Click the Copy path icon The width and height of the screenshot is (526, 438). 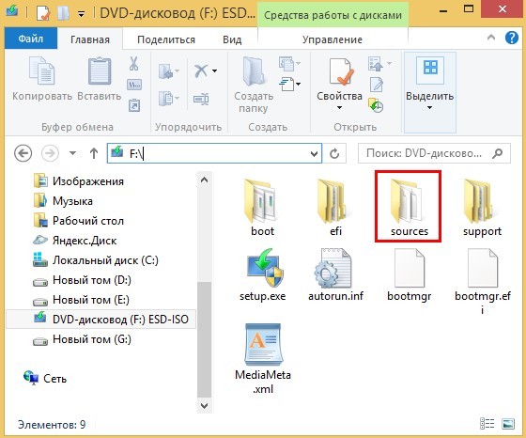pos(134,85)
